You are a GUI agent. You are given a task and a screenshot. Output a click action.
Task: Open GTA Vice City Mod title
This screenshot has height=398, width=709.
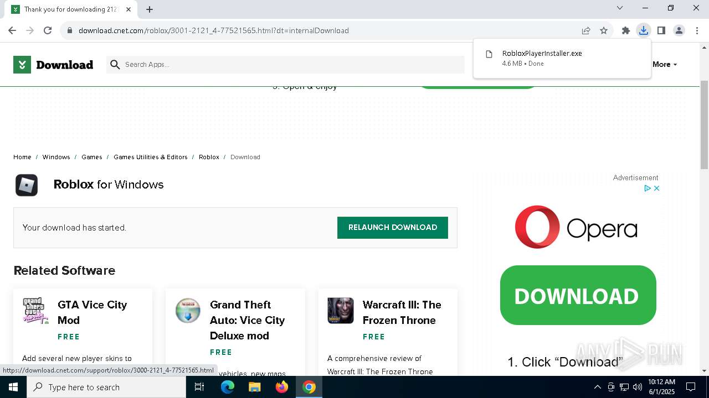click(92, 312)
